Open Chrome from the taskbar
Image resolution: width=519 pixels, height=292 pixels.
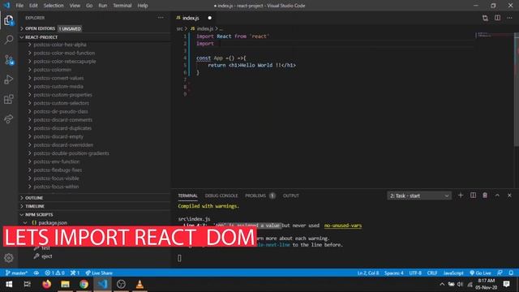coord(84,284)
